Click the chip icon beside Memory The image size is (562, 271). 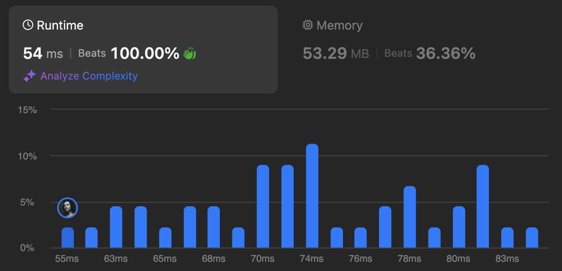coord(307,25)
